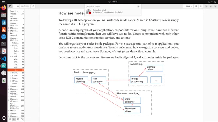
Task: Select the Chapter entry on page 237
Action: 16,111
